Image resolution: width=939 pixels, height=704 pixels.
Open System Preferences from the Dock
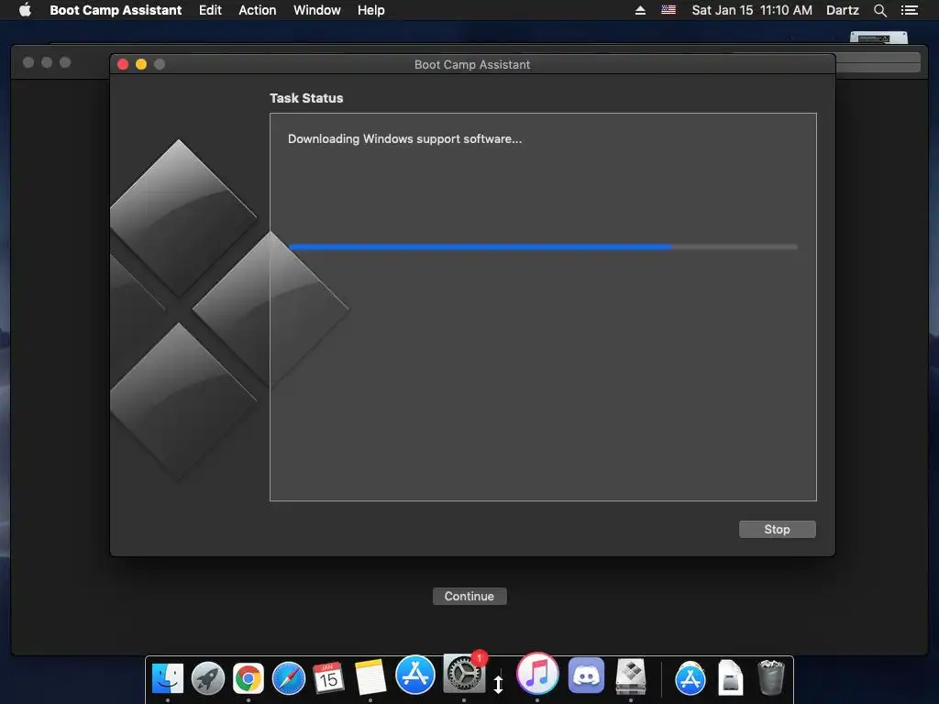tap(463, 674)
